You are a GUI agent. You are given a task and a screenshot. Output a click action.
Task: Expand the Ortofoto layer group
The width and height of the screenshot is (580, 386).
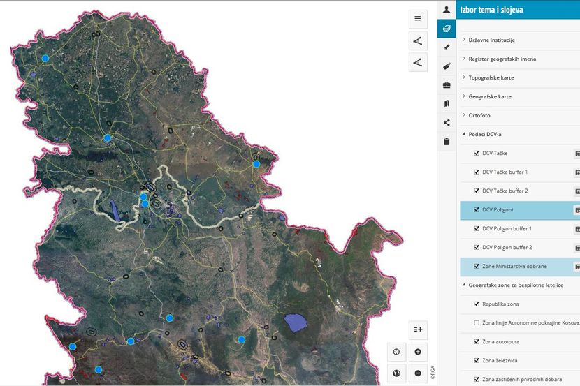point(463,115)
